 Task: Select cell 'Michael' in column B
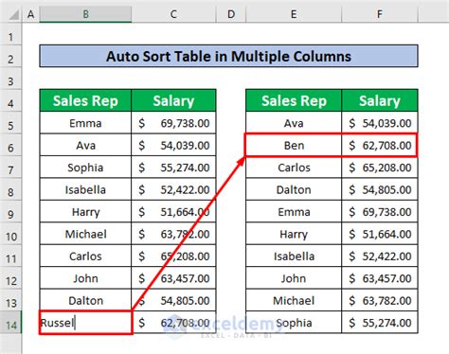pos(85,234)
